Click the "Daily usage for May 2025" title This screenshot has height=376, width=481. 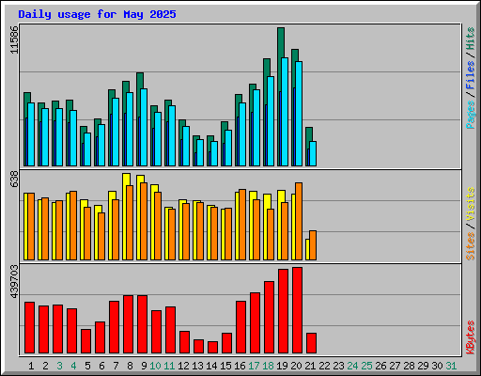coord(97,14)
